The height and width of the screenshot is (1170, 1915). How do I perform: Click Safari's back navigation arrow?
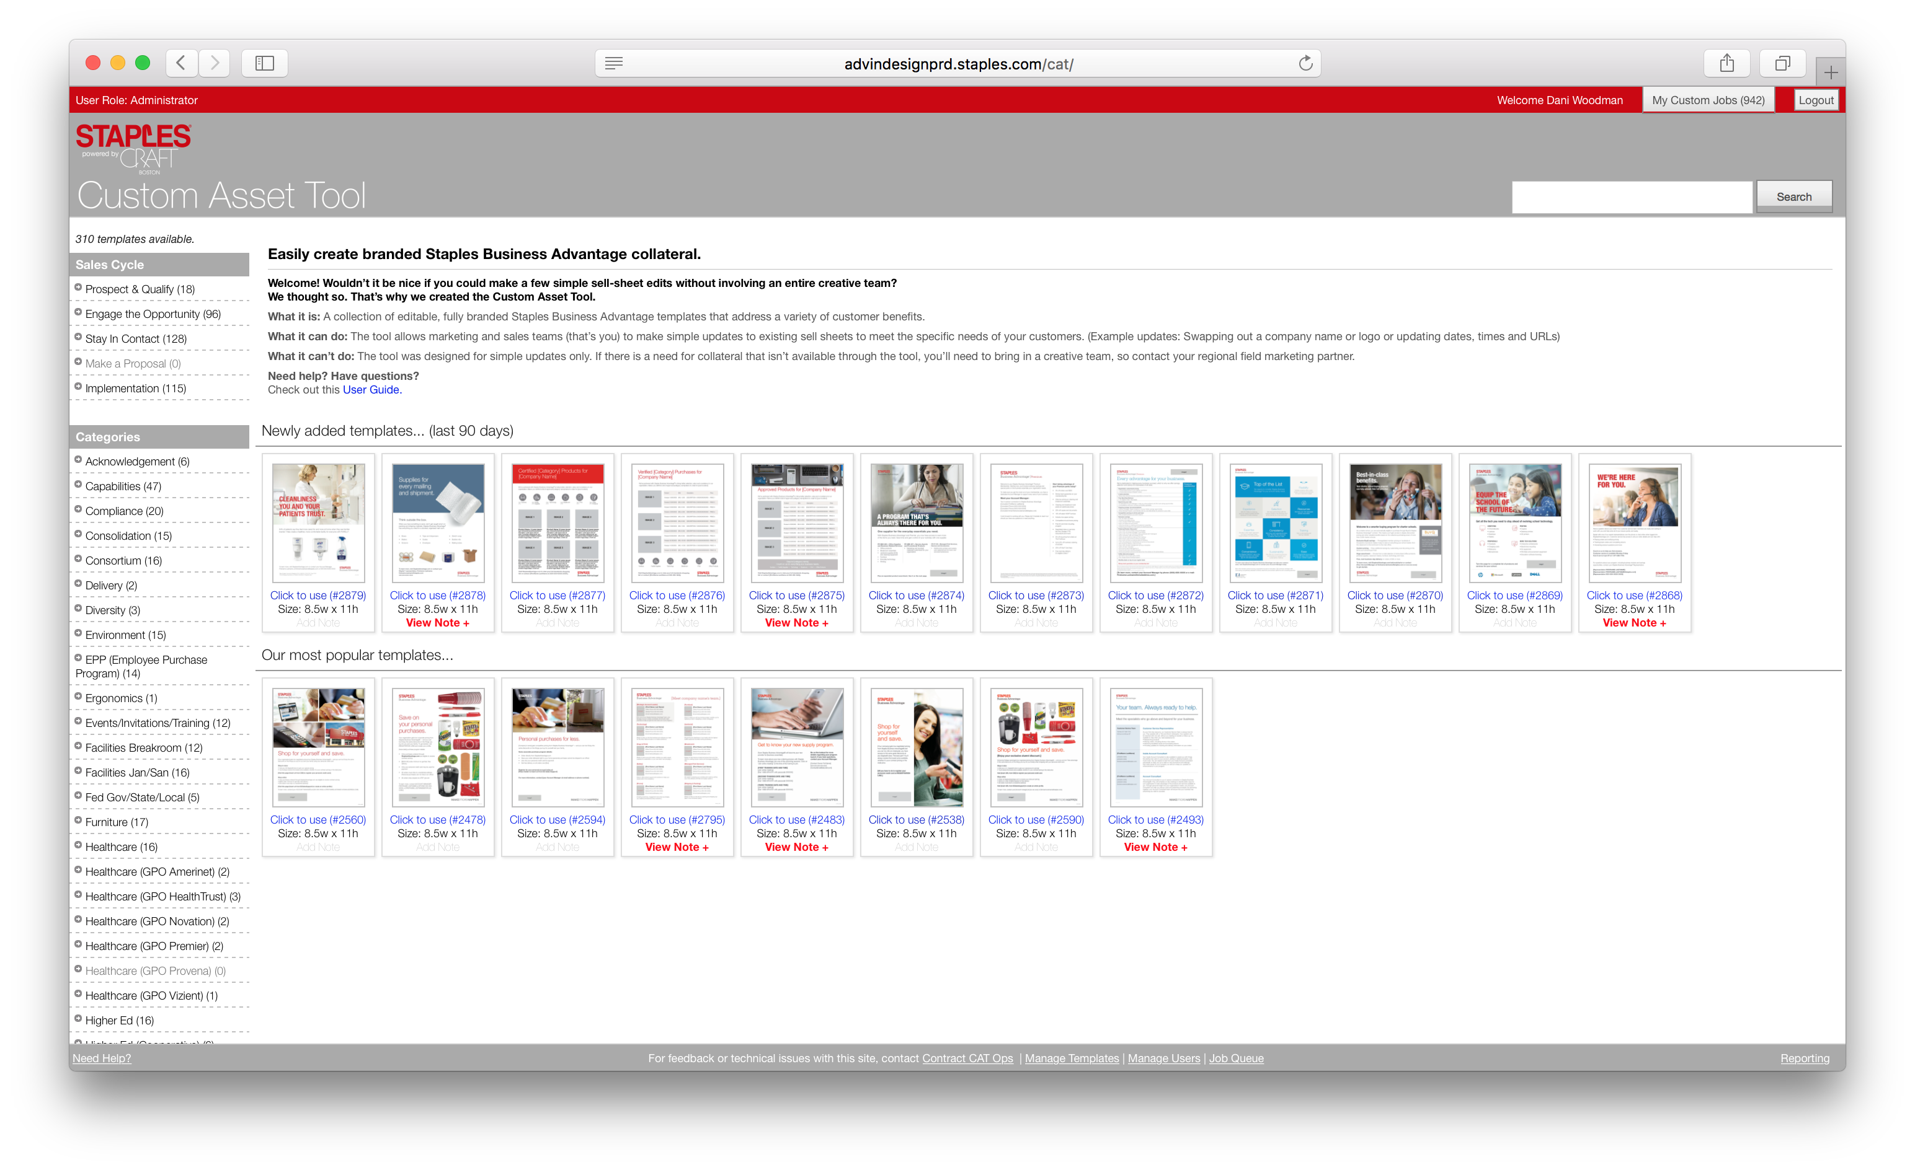(181, 63)
